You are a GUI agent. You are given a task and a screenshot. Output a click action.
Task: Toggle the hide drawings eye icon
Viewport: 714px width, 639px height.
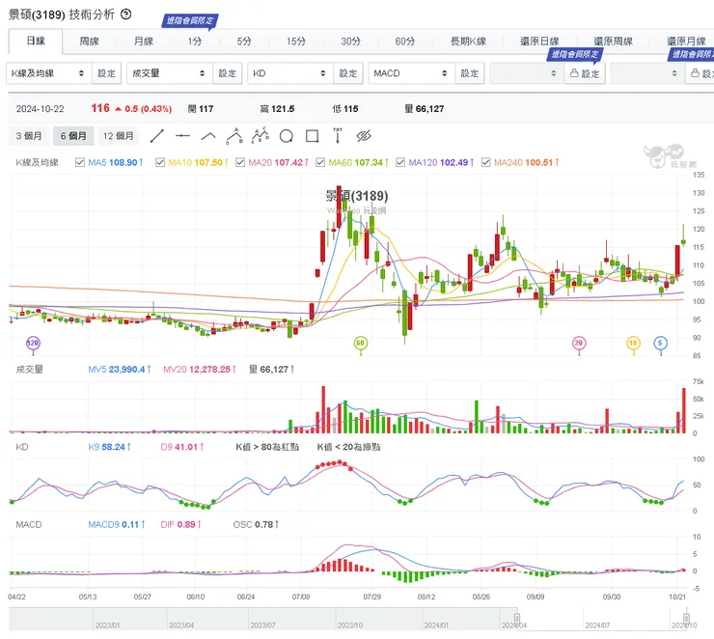pos(364,136)
